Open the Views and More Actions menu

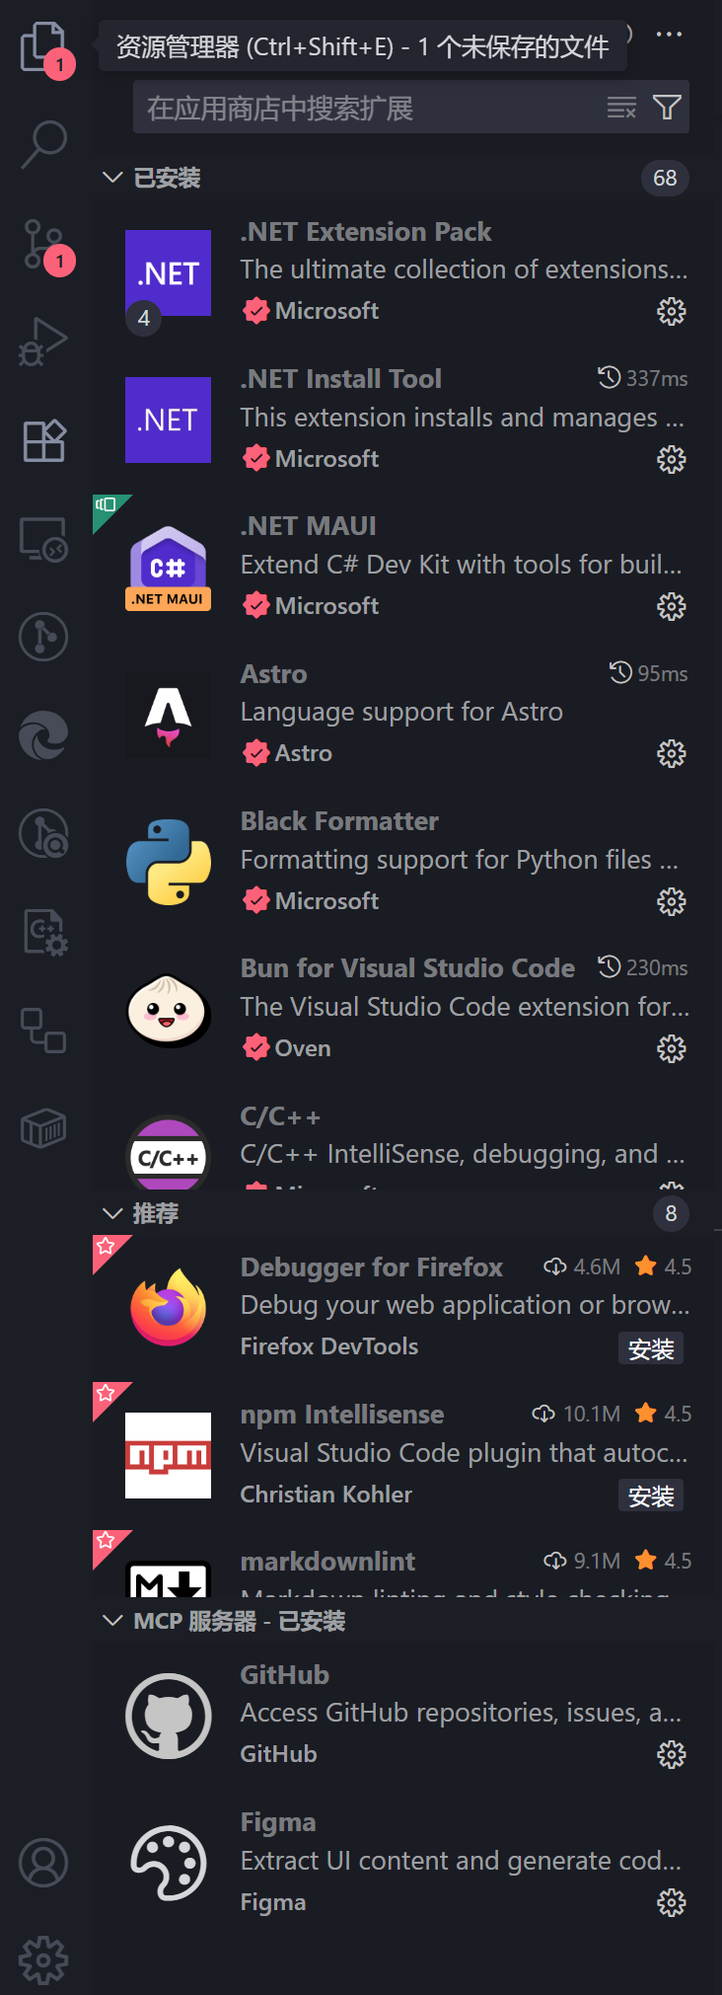pyautogui.click(x=670, y=33)
